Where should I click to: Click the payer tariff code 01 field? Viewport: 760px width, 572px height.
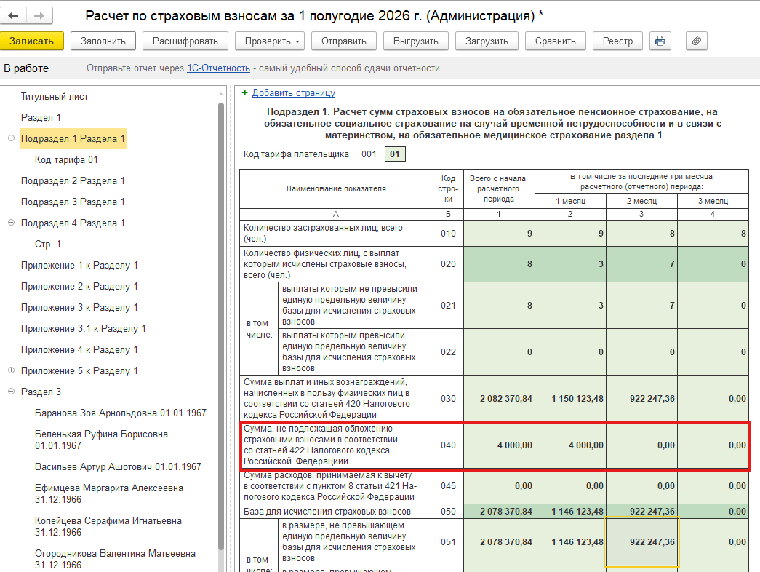(395, 154)
